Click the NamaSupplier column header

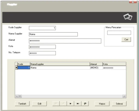pos(60,64)
